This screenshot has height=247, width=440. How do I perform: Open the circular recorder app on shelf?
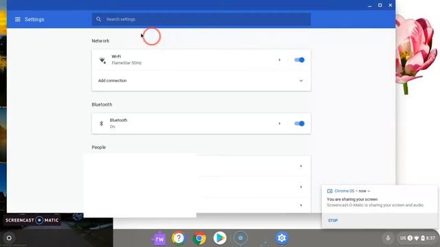(x=241, y=238)
